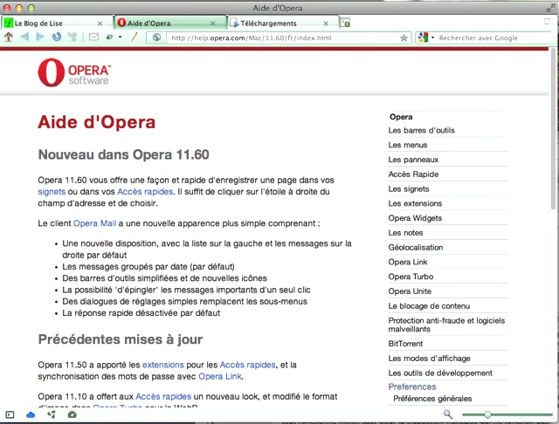The image size is (559, 424).
Task: Switch to the Téléchargements tab
Action: [275, 23]
